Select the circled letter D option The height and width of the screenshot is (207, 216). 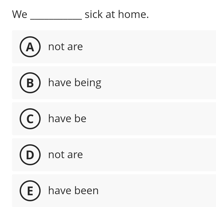pos(30,155)
